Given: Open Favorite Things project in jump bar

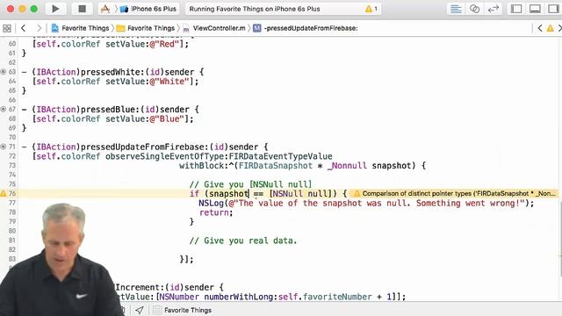Looking at the screenshot, I should click(80, 28).
